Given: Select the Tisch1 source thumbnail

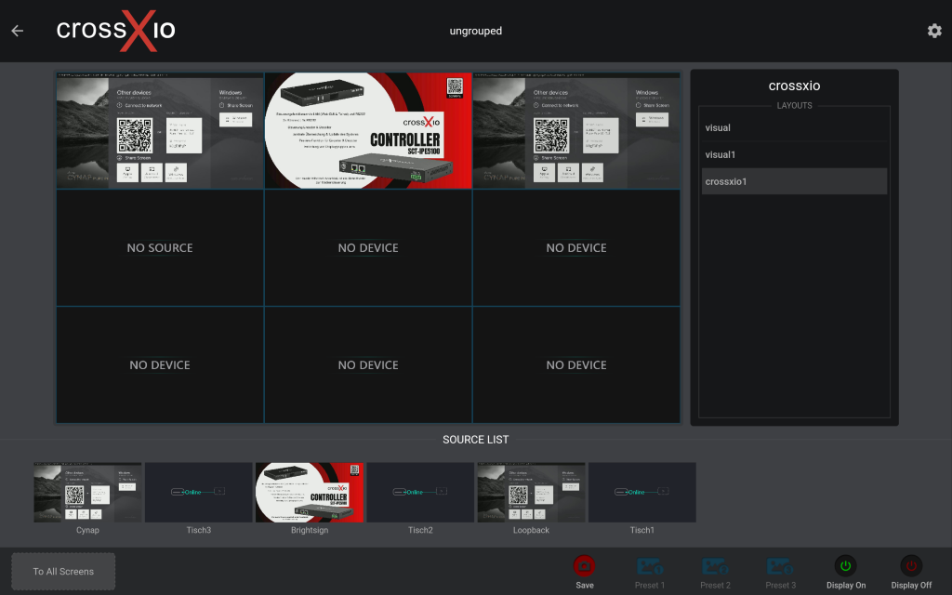Looking at the screenshot, I should (641, 492).
